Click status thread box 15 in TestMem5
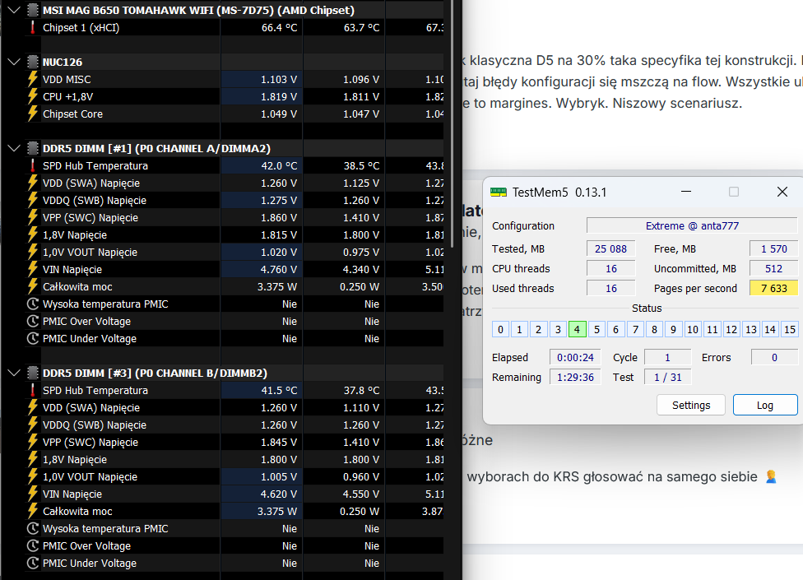Viewport: 803px width, 580px height. coord(790,329)
